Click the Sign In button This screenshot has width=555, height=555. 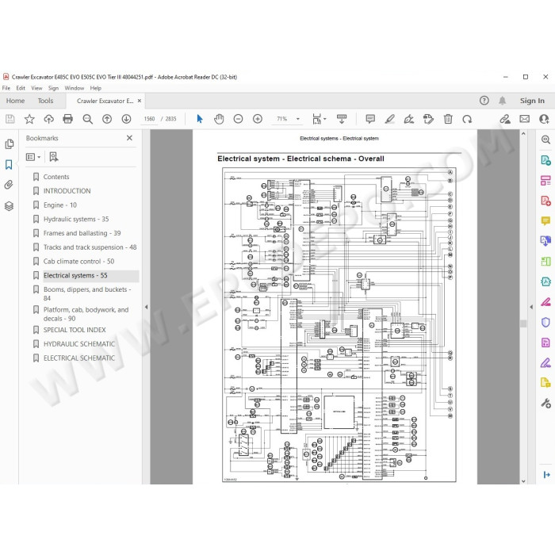pos(532,101)
